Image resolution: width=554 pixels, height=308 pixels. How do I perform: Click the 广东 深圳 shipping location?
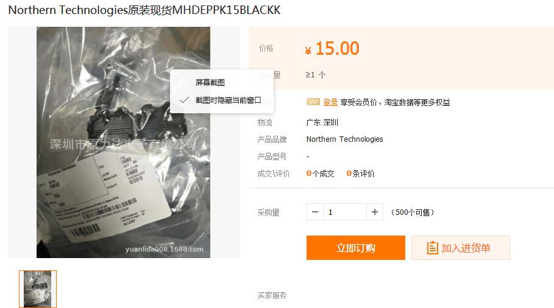click(322, 123)
